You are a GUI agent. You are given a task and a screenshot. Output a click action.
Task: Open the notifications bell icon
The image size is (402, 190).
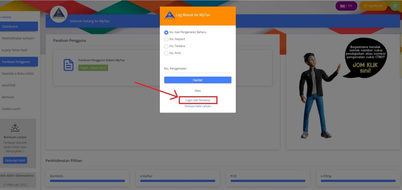tap(395, 6)
